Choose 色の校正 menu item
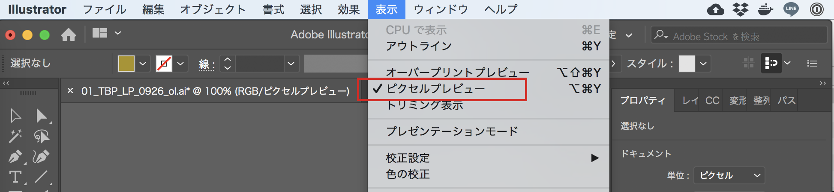Image resolution: width=834 pixels, height=192 pixels. pyautogui.click(x=489, y=174)
